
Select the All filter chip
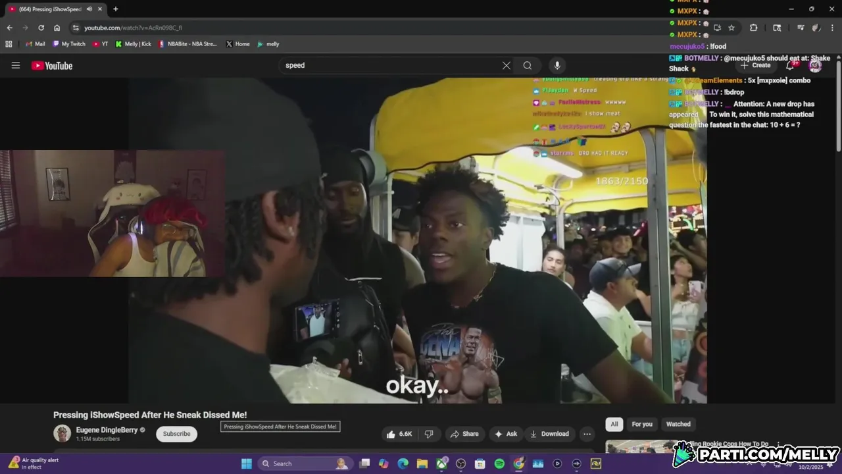(x=614, y=424)
